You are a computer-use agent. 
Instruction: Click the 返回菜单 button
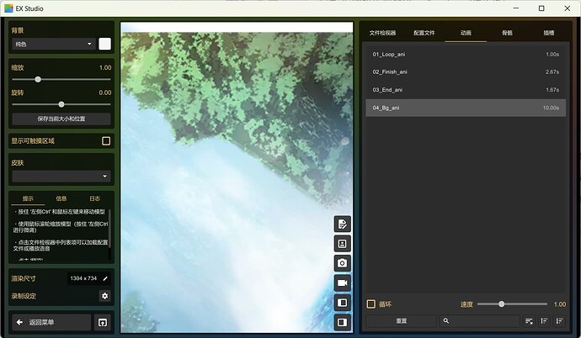pyautogui.click(x=51, y=323)
